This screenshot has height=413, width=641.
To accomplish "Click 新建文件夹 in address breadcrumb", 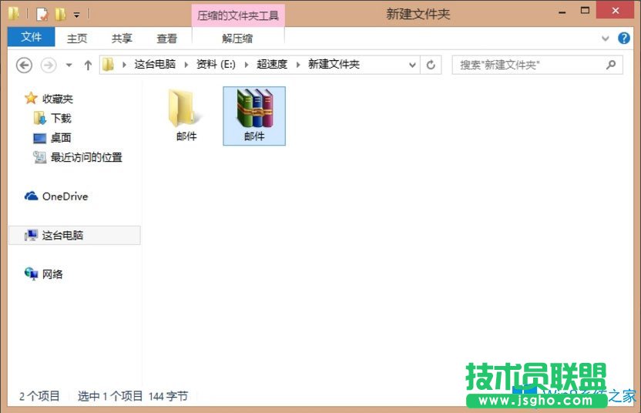I will point(334,64).
